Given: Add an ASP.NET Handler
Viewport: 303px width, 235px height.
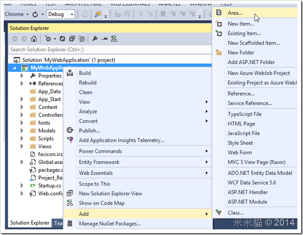Looking at the screenshot, I should click(x=255, y=192).
